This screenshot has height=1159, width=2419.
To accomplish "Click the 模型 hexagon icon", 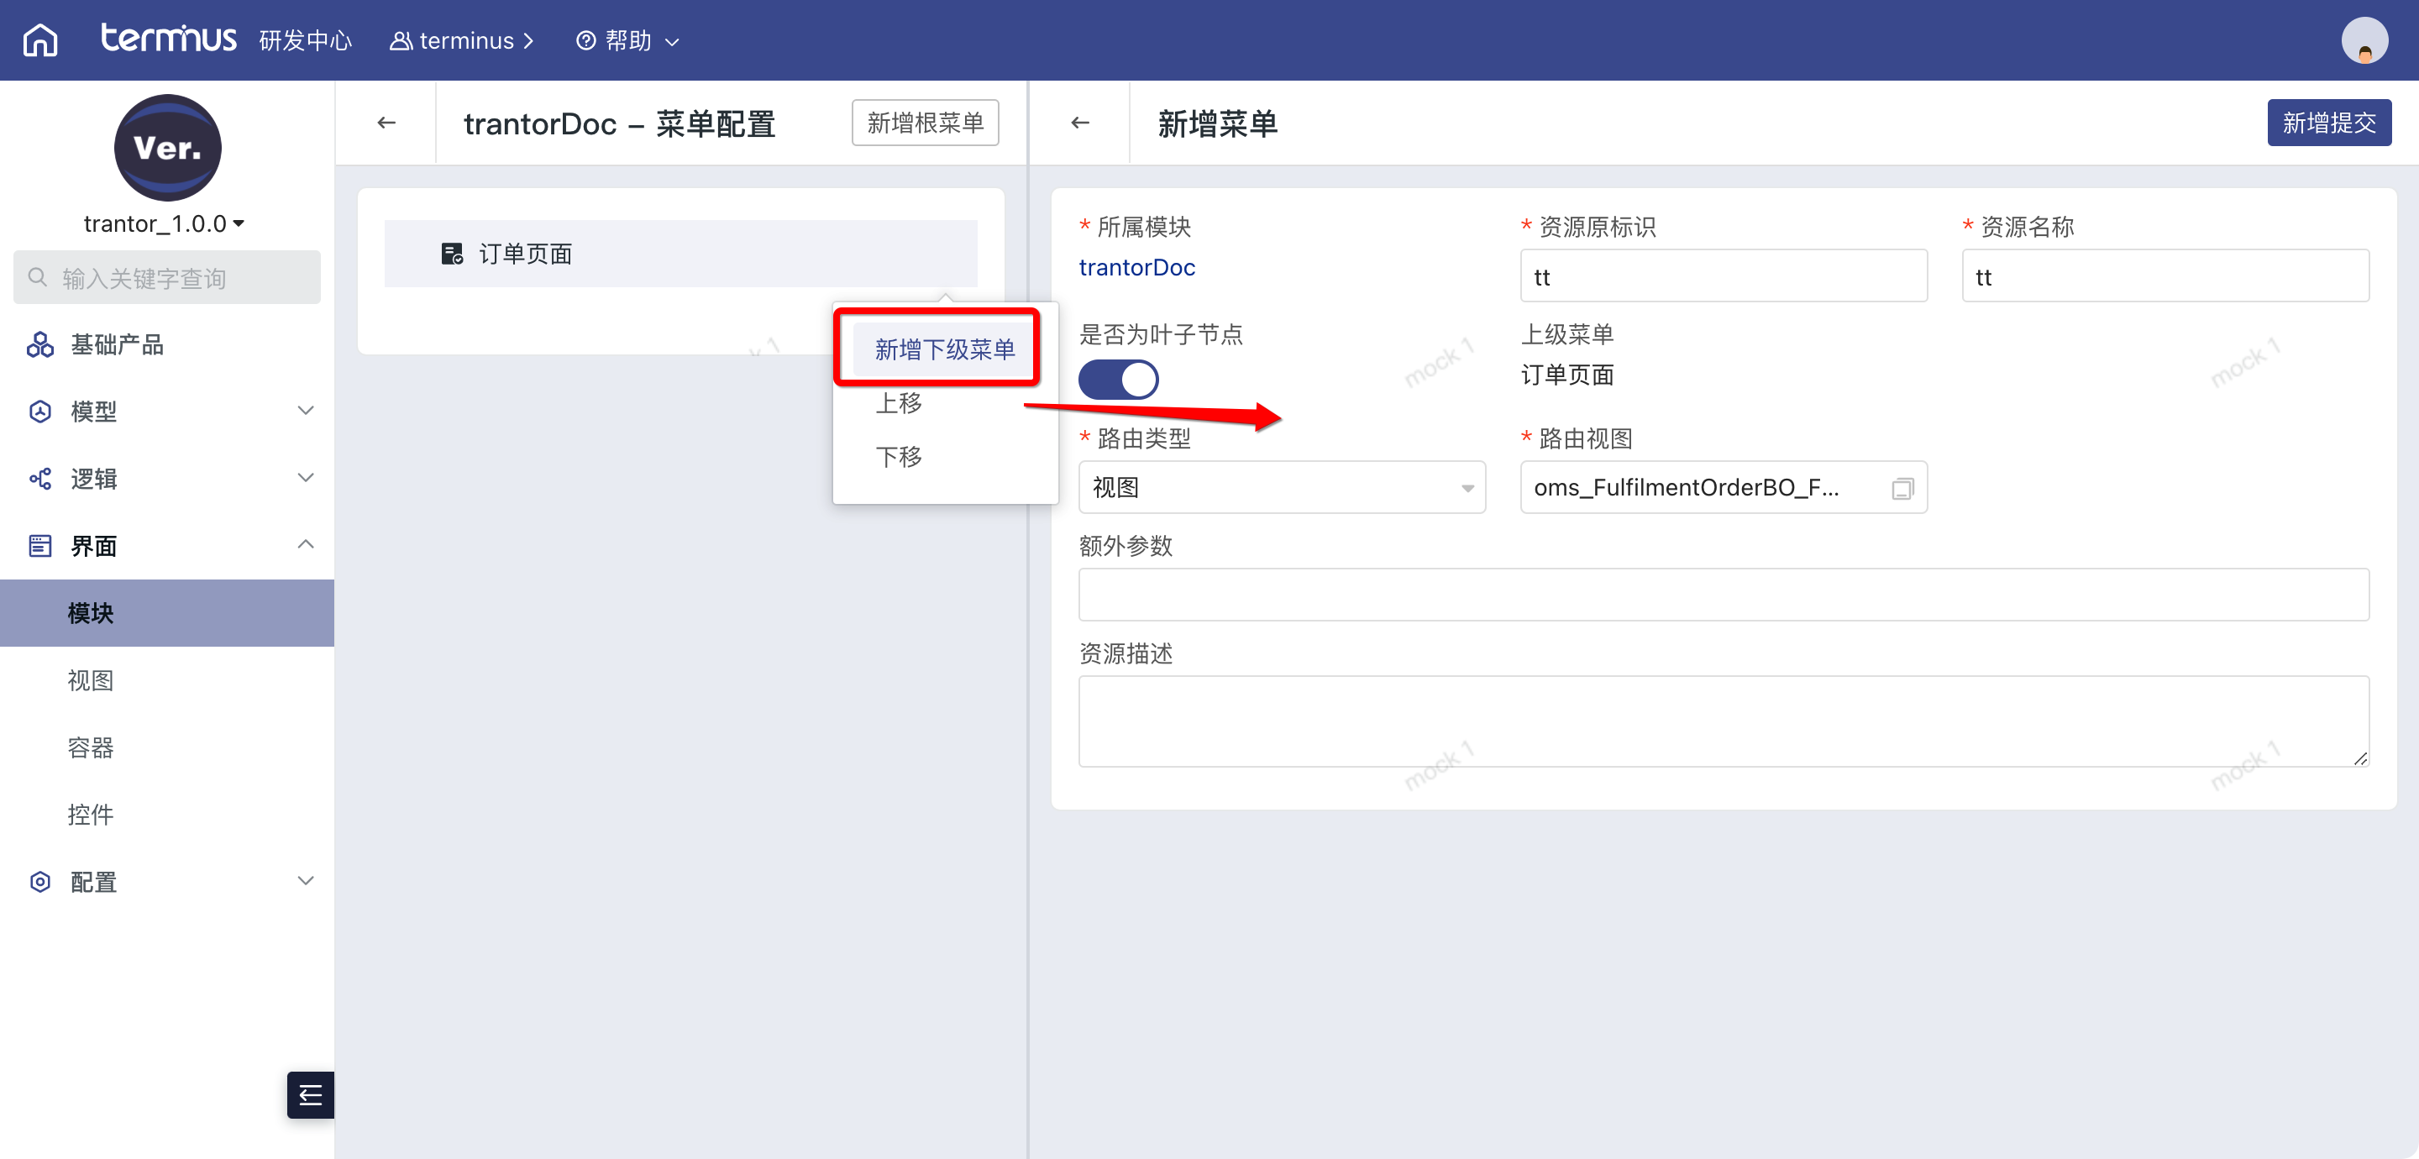I will (40, 412).
